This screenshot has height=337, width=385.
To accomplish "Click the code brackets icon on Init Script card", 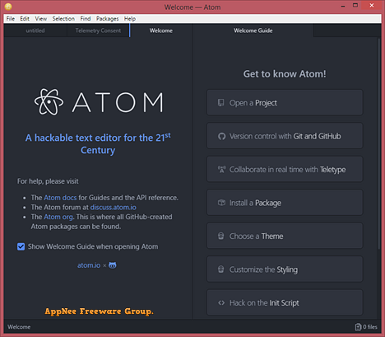I will point(221,302).
